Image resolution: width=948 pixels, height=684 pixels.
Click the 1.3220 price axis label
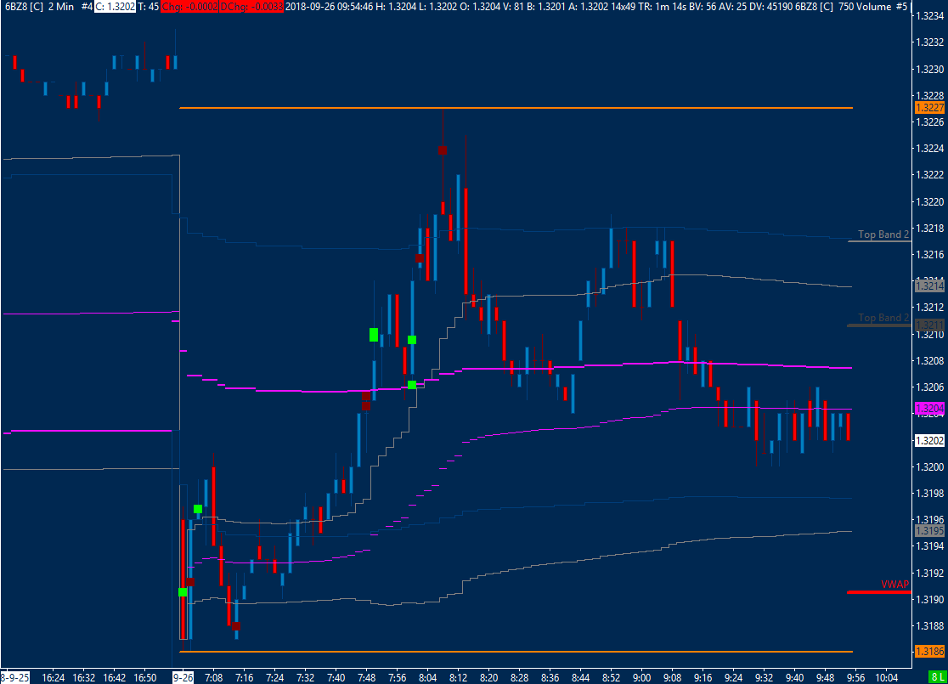tap(930, 201)
